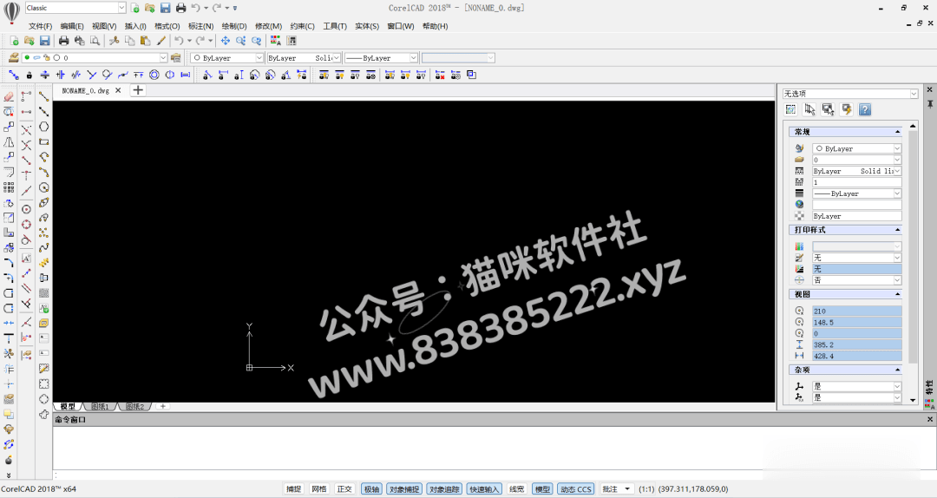Click inside the command line input
The height and width of the screenshot is (498, 937).
tap(494, 475)
